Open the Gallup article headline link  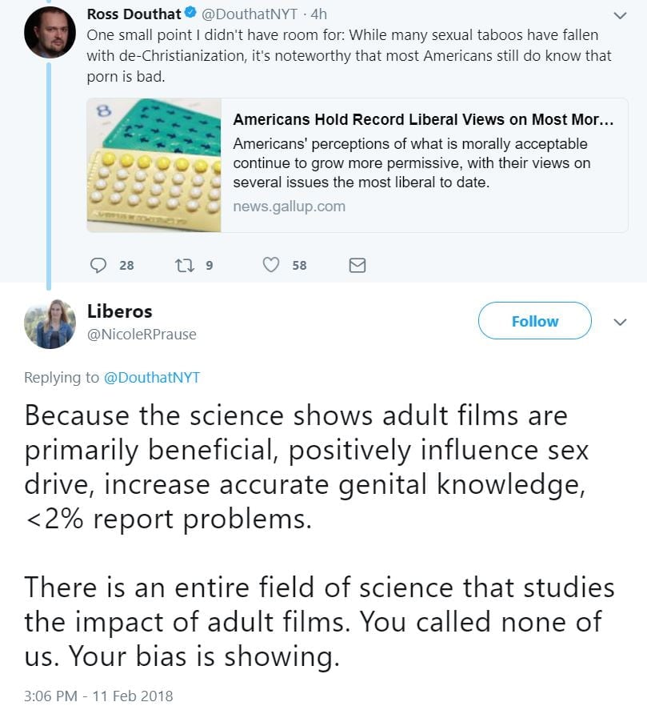pyautogui.click(x=423, y=120)
